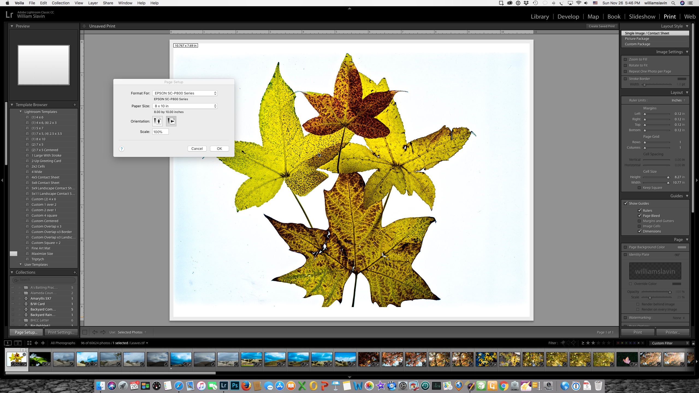
Task: Click the Add Template icon in Template Browser
Action: (x=75, y=104)
